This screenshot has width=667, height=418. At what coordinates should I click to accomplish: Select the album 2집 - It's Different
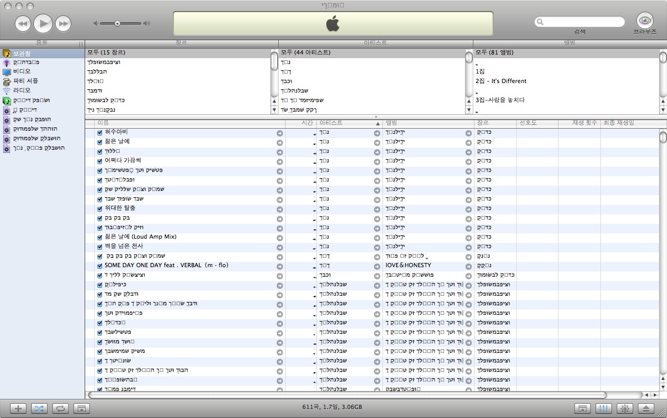click(501, 81)
